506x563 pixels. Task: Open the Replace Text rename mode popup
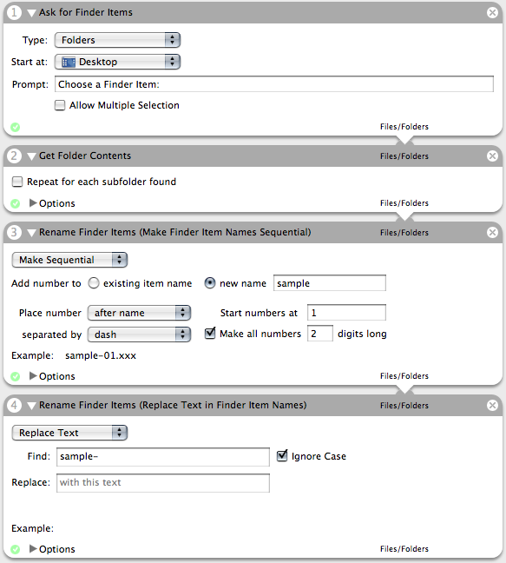70,433
